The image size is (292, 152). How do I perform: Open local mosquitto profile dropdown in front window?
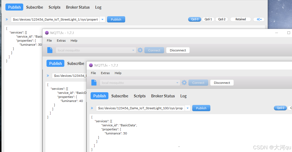point(177,83)
